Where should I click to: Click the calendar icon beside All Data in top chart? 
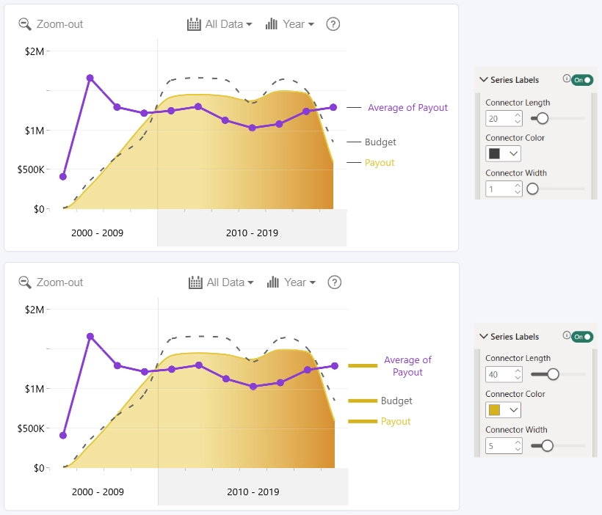pos(194,24)
